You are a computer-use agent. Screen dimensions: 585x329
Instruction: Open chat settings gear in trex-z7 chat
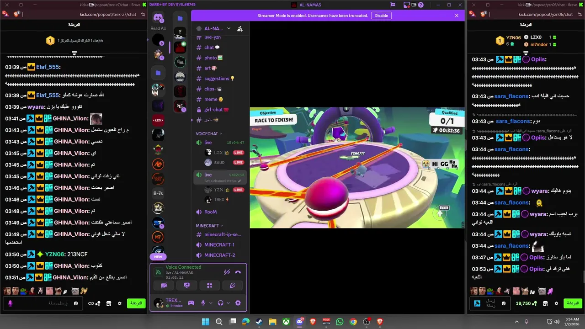(x=120, y=303)
